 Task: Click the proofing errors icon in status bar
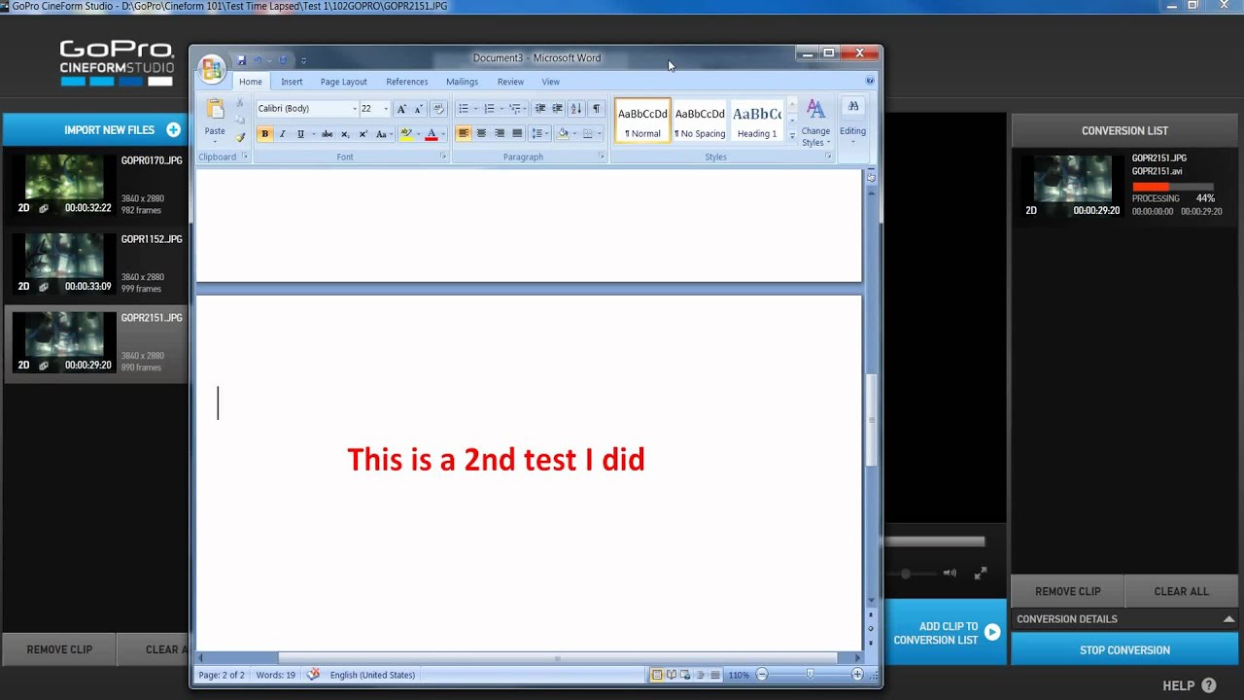(313, 675)
